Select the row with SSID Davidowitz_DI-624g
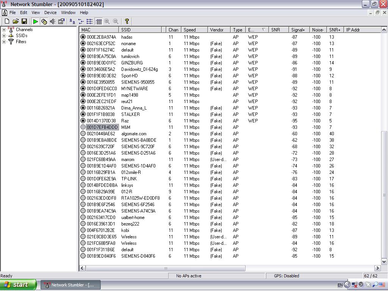 [230, 69]
